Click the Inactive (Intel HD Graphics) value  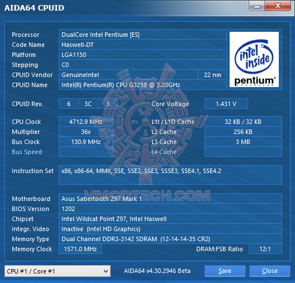click(170, 229)
